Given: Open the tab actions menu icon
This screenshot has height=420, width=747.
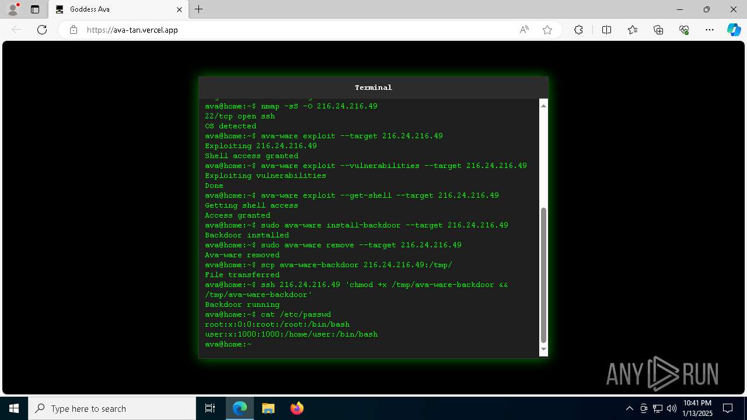Looking at the screenshot, I should click(x=35, y=9).
